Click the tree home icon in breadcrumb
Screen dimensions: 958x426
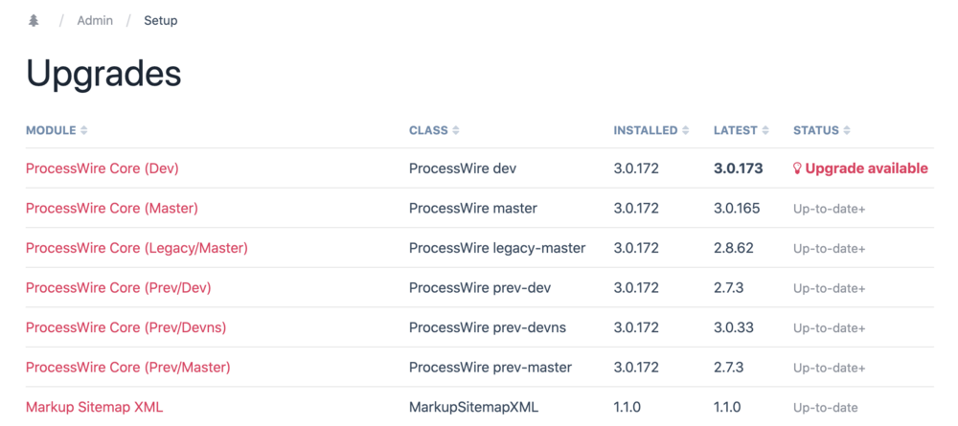point(34,20)
